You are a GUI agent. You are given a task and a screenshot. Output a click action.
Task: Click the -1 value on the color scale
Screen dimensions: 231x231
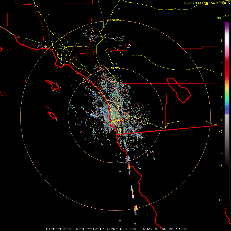click(220, 120)
